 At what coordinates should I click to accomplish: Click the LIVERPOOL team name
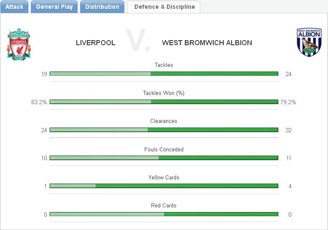[96, 43]
